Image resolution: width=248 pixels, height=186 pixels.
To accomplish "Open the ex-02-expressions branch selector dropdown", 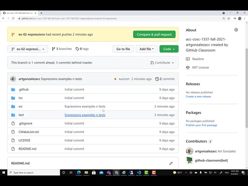I will (x=28, y=49).
